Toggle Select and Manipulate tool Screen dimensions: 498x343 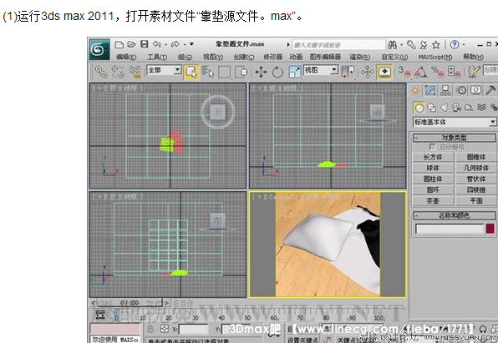coord(368,72)
